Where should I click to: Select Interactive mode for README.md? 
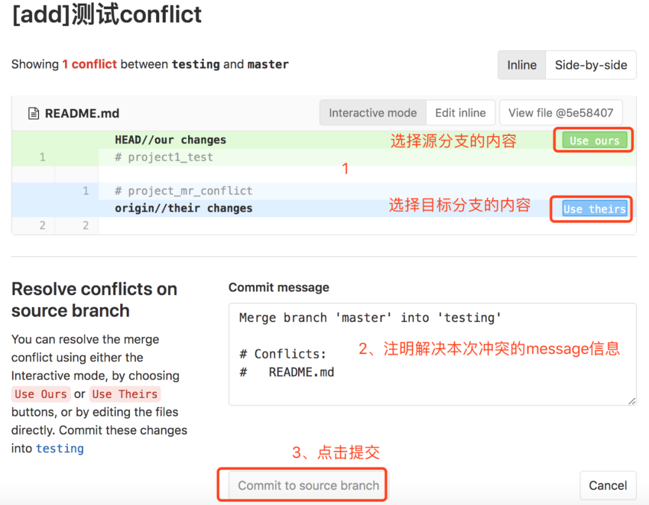coord(373,112)
